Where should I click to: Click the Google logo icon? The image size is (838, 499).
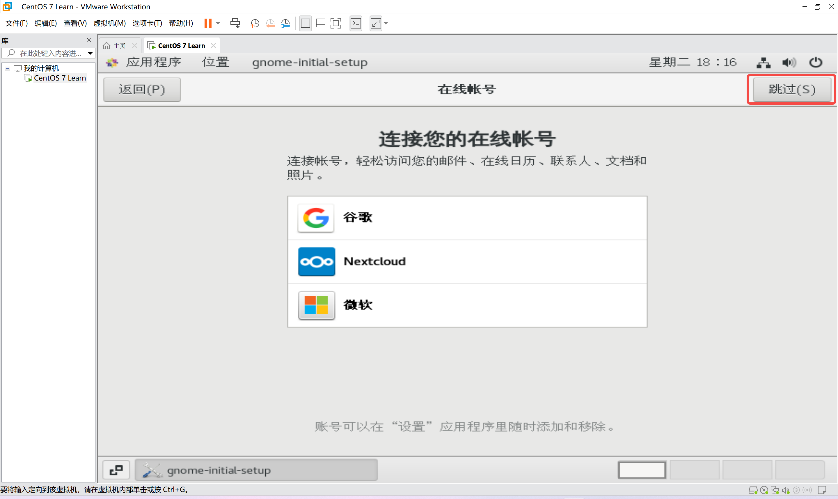pos(316,218)
